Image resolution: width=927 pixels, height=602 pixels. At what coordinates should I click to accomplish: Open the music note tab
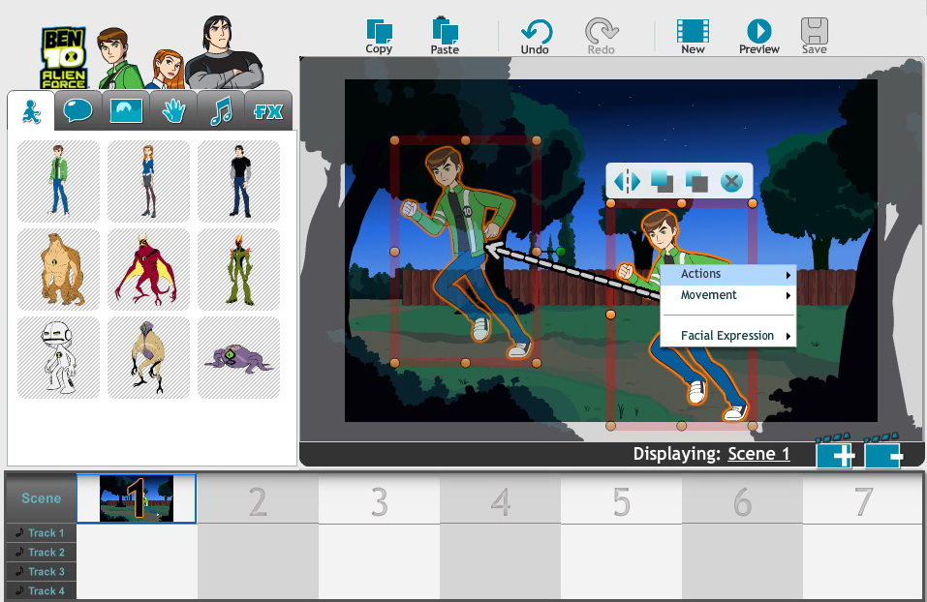click(221, 111)
